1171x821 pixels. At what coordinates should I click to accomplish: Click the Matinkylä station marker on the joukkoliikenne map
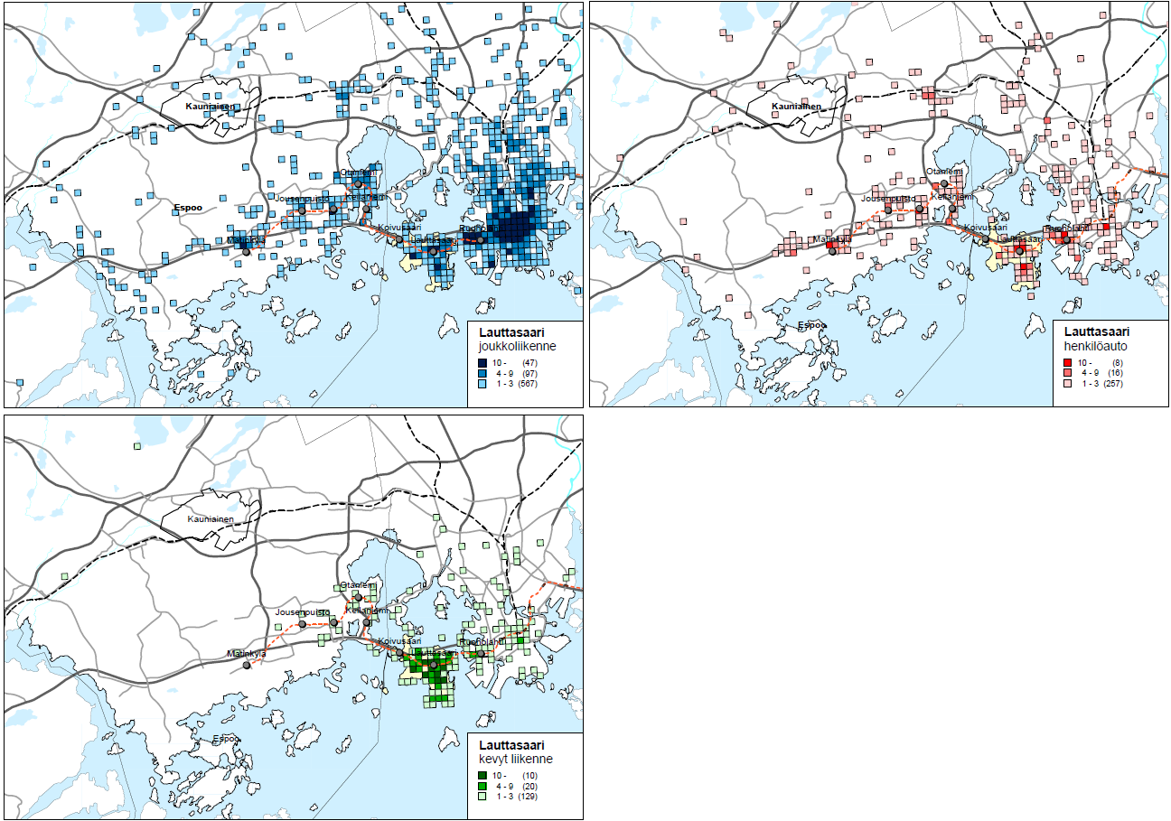pos(246,251)
